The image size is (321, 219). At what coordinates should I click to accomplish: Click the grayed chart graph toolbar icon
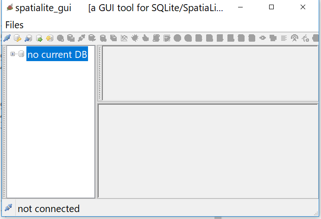pyautogui.click(x=124, y=38)
